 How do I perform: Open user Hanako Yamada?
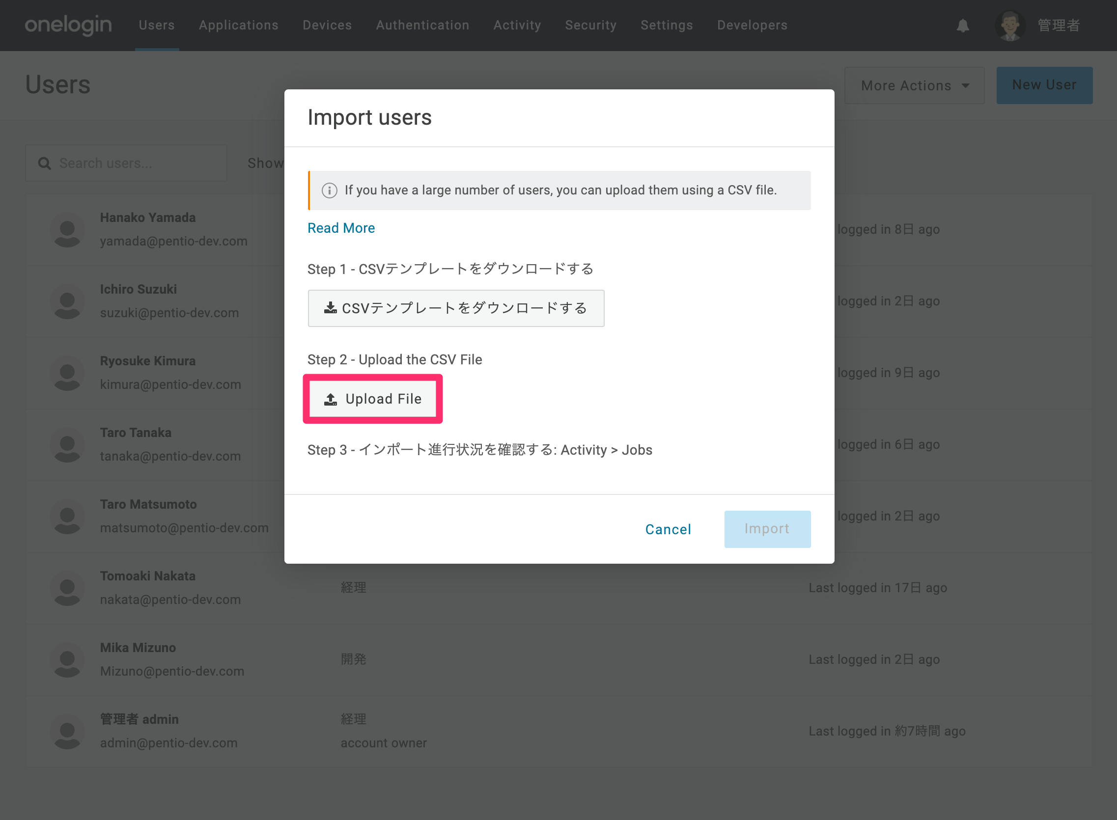click(148, 218)
